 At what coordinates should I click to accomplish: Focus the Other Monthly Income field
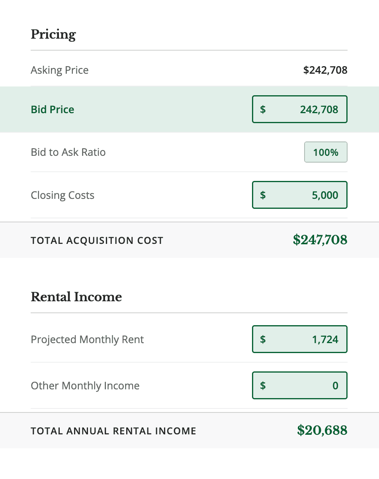pyautogui.click(x=307, y=385)
